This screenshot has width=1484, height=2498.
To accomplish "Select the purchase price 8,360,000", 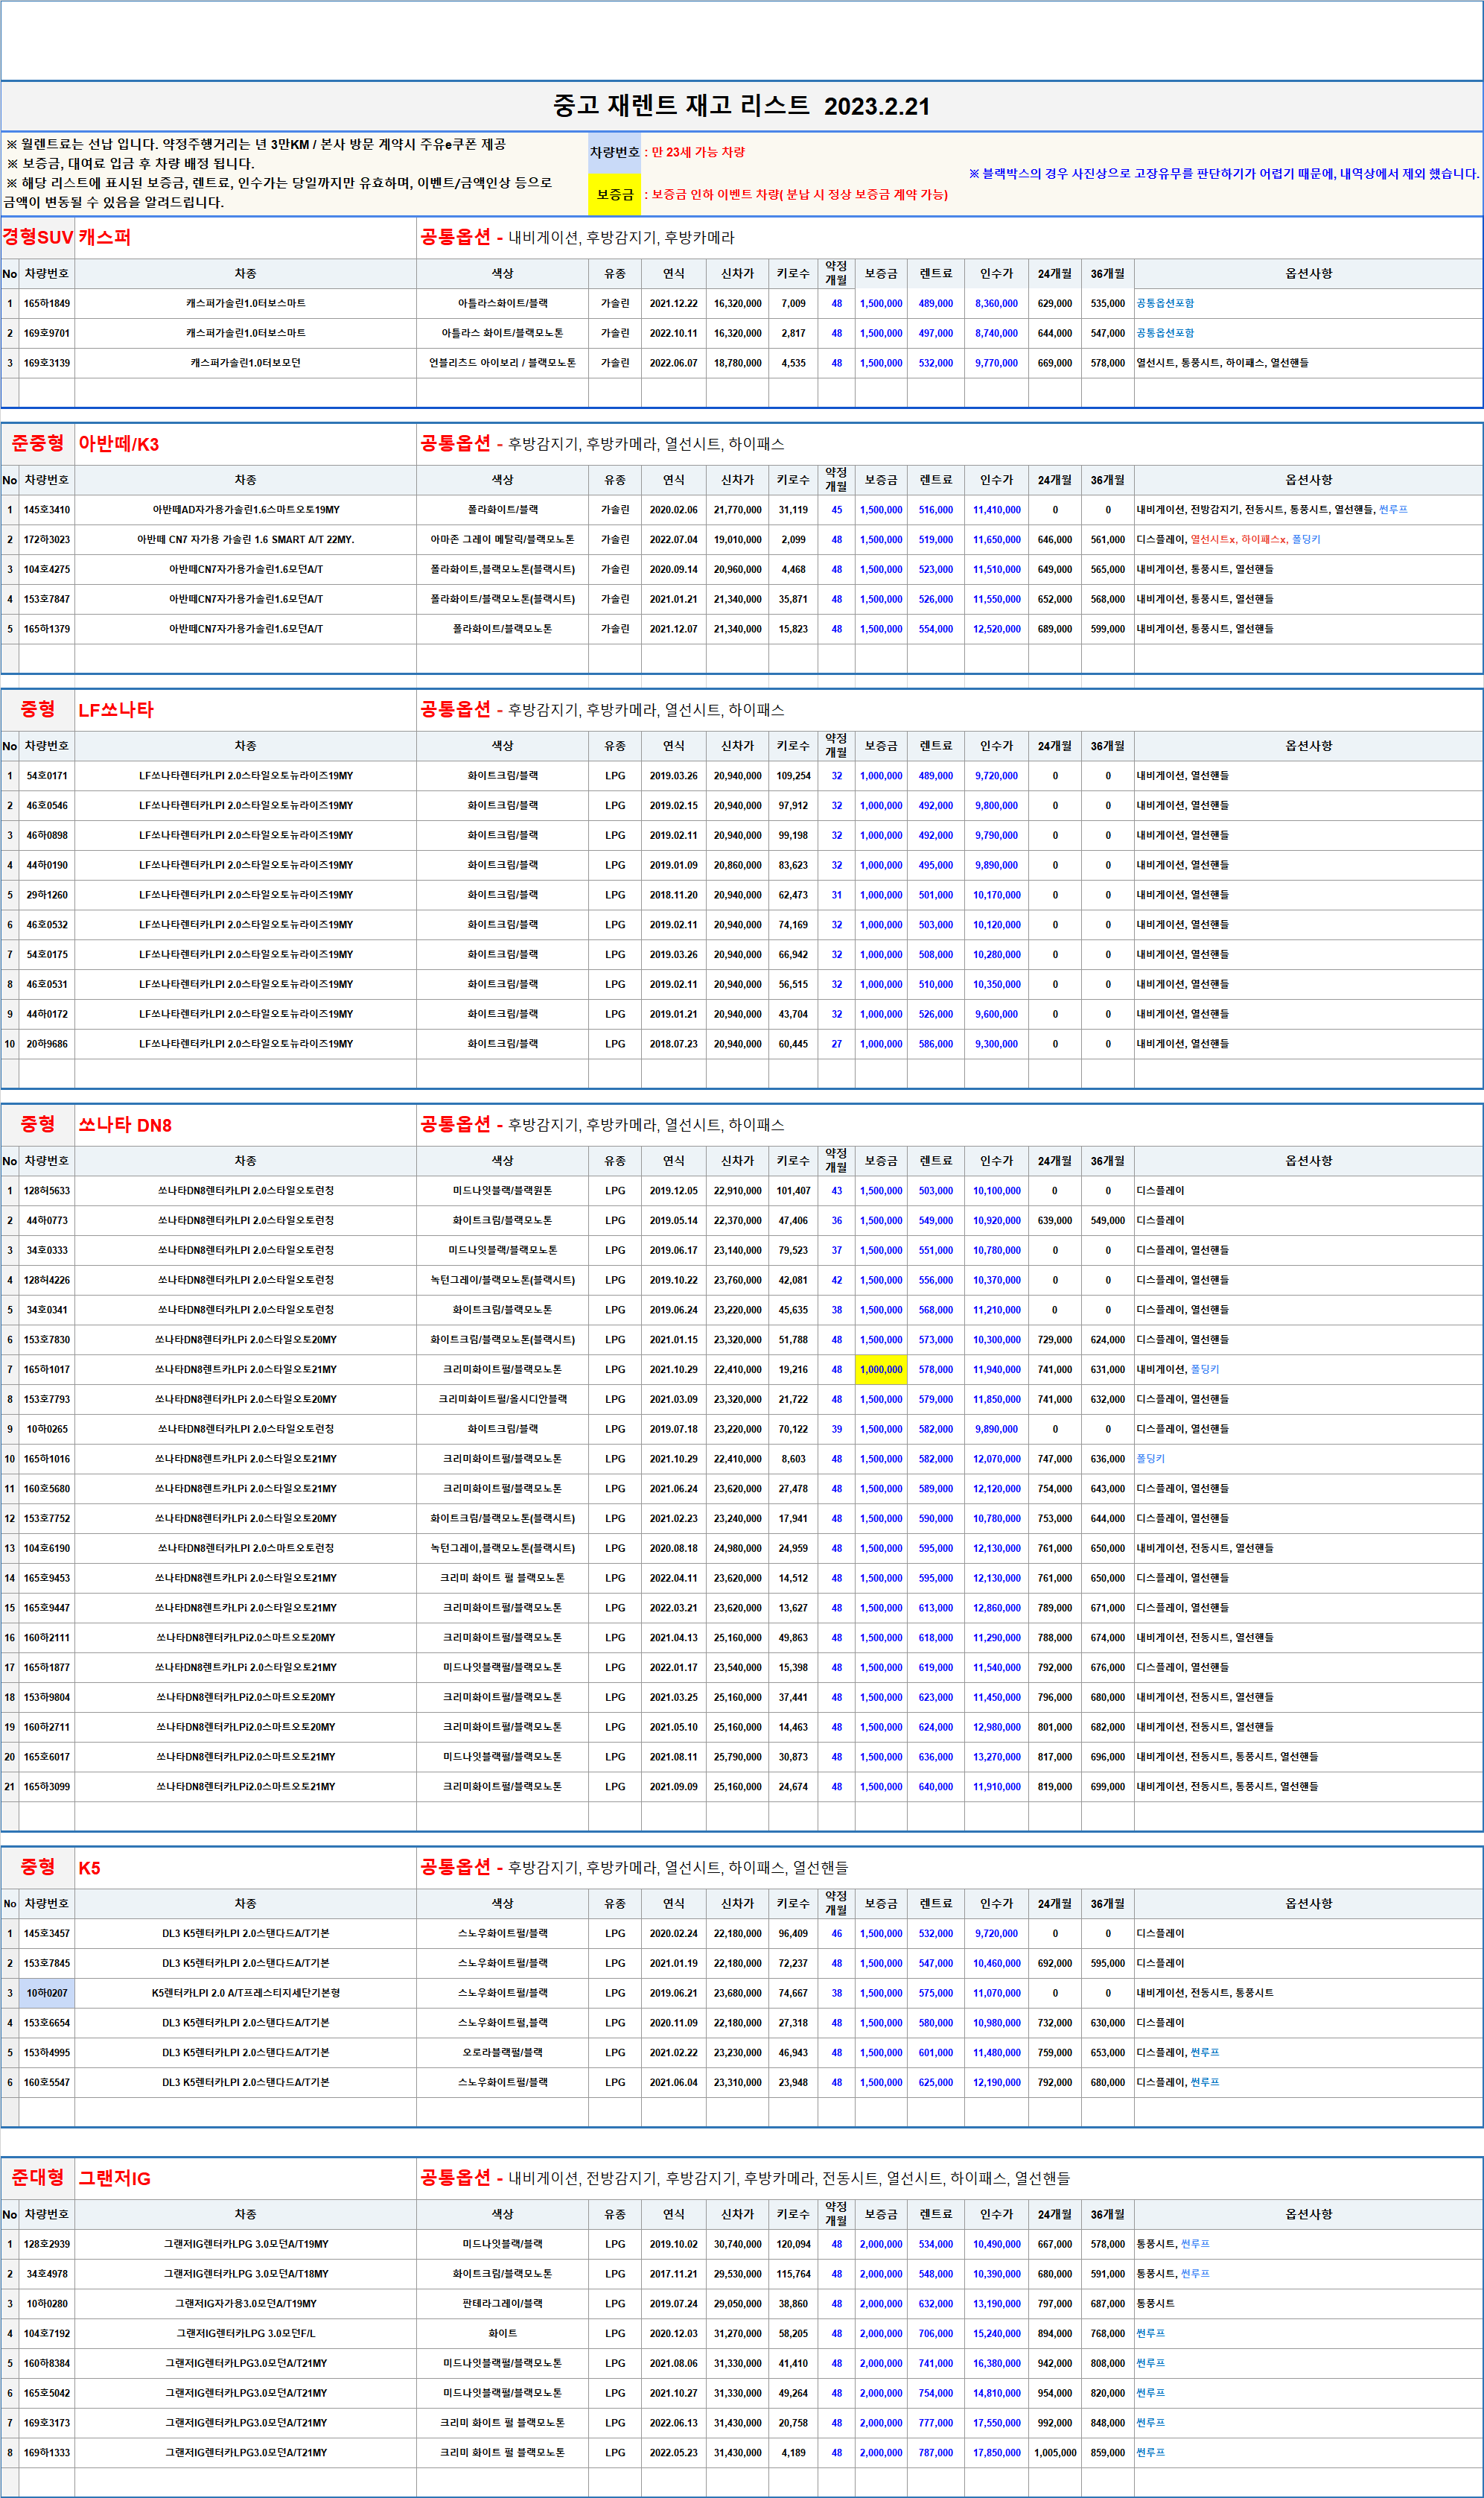I will pyautogui.click(x=996, y=303).
